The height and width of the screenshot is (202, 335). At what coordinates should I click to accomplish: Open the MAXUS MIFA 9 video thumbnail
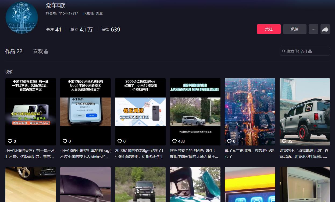pyautogui.click(x=195, y=112)
